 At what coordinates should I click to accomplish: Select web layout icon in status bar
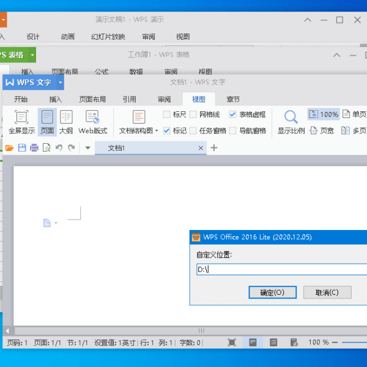(294, 343)
